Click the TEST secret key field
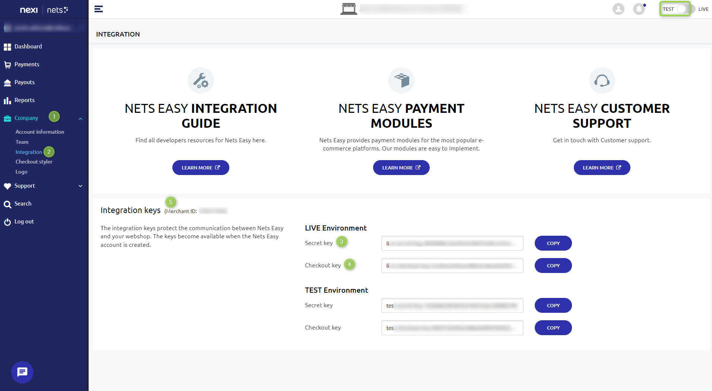Screen dimensions: 712x391 pos(452,305)
